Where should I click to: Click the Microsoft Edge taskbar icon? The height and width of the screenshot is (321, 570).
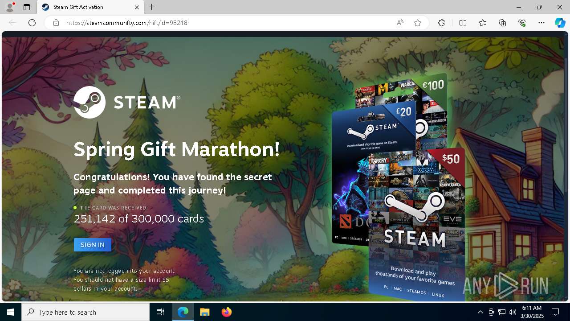pyautogui.click(x=183, y=312)
